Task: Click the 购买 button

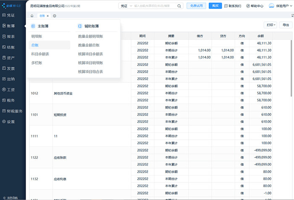Action: point(215,6)
